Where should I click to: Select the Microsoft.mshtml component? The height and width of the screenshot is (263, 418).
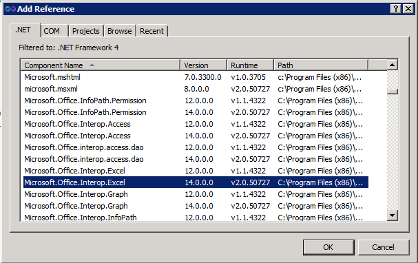(196, 77)
